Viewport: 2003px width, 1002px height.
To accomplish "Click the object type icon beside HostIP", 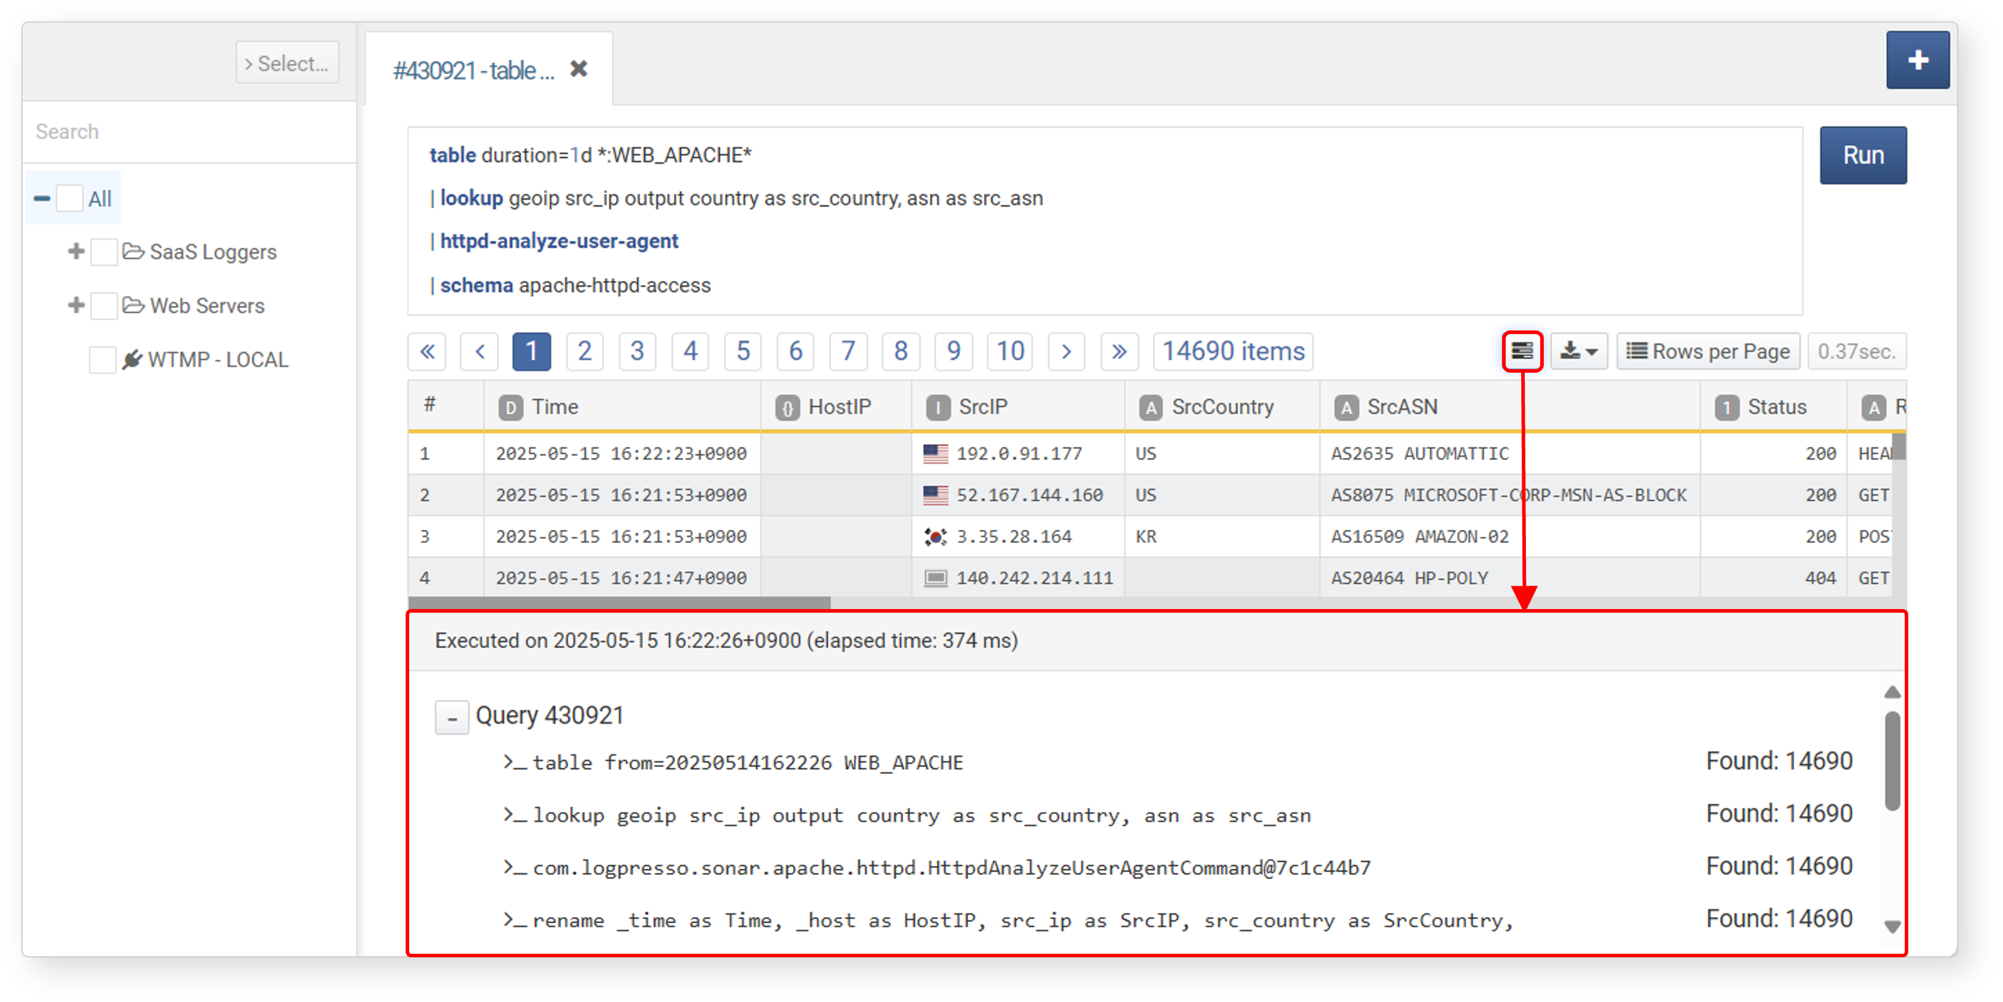I will point(787,407).
